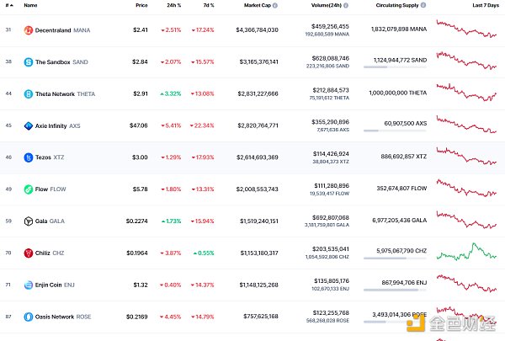Click the Flow coin logo icon
Image resolution: width=505 pixels, height=341 pixels.
tap(29, 189)
